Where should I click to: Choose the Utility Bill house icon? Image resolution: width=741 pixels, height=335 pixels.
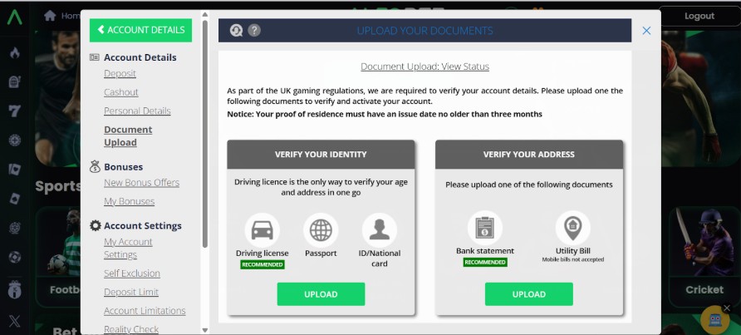[x=572, y=228]
